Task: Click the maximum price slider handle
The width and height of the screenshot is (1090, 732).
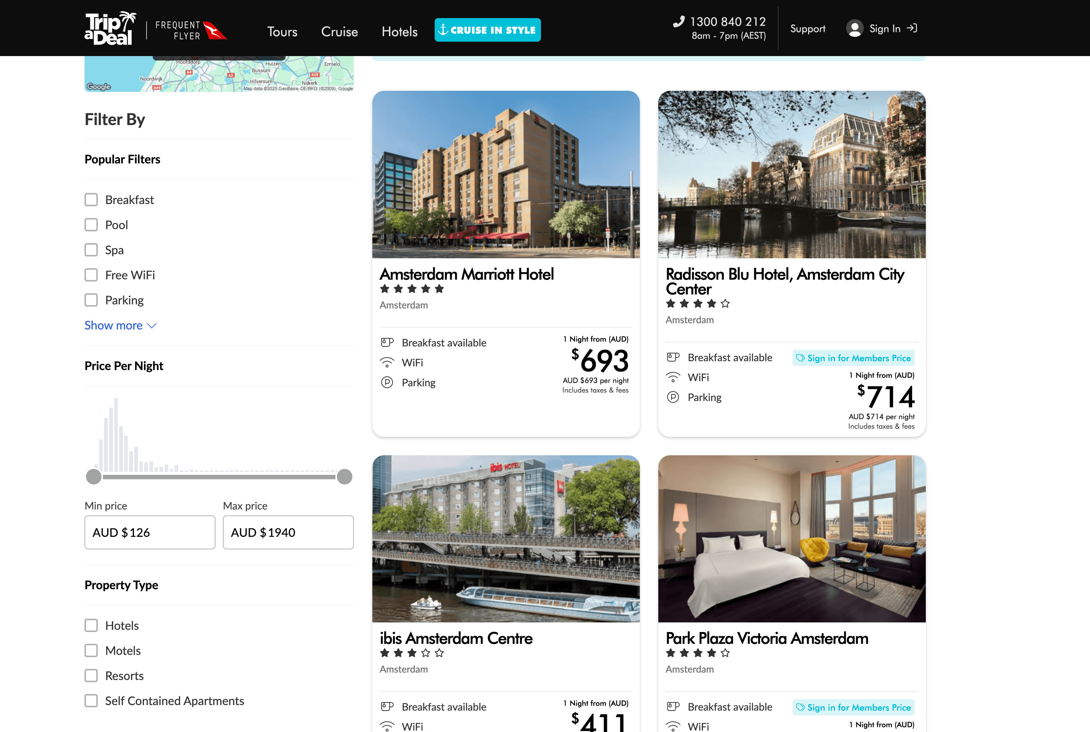Action: click(x=345, y=477)
